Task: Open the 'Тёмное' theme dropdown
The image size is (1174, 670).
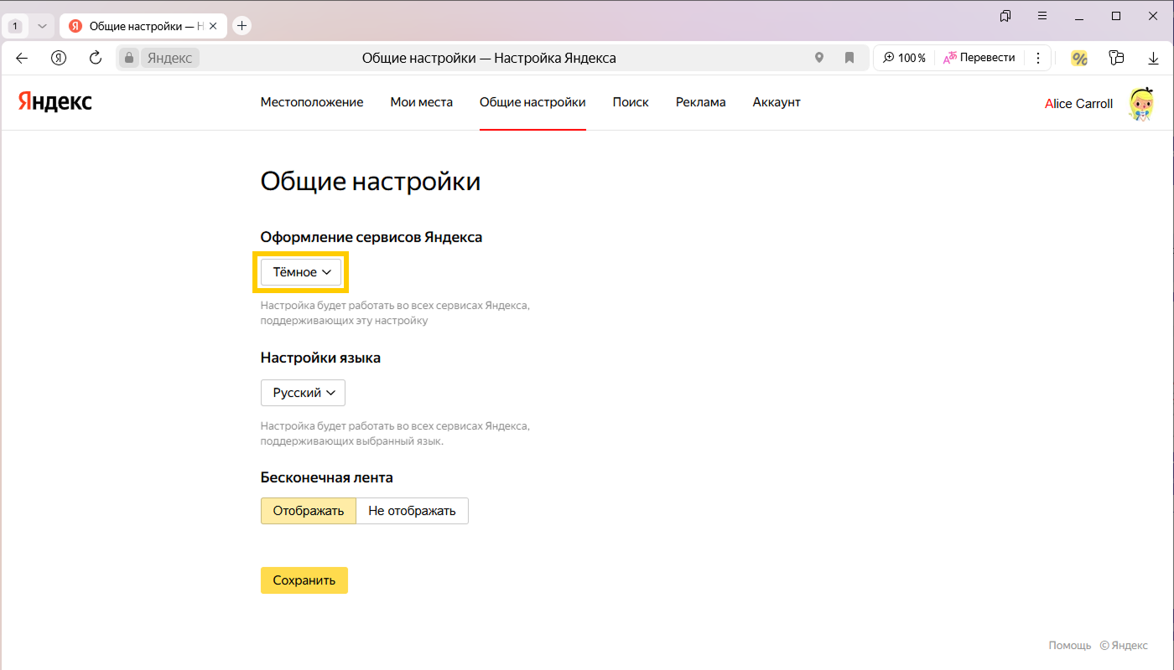Action: point(301,272)
